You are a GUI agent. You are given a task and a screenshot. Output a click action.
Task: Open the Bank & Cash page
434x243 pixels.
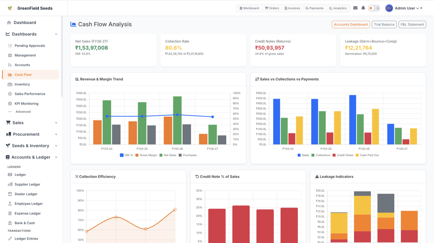pos(25,223)
